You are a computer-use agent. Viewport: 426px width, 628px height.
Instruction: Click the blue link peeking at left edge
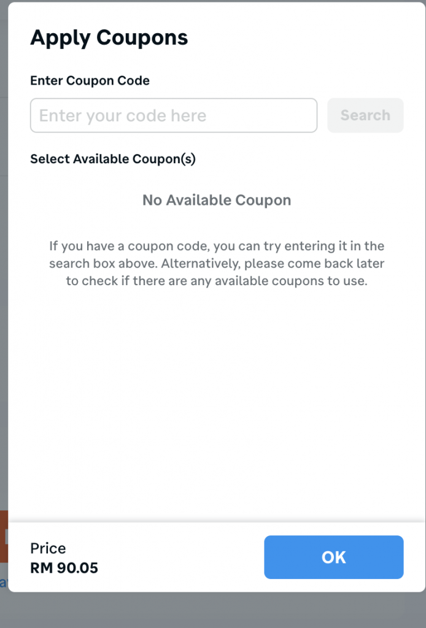coord(3,583)
